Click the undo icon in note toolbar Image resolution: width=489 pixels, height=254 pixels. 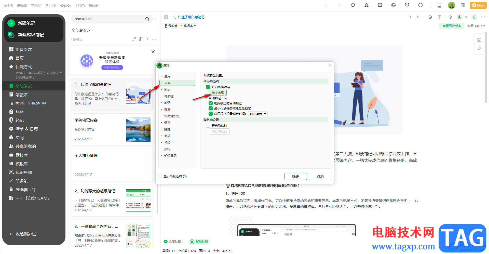[410, 17]
